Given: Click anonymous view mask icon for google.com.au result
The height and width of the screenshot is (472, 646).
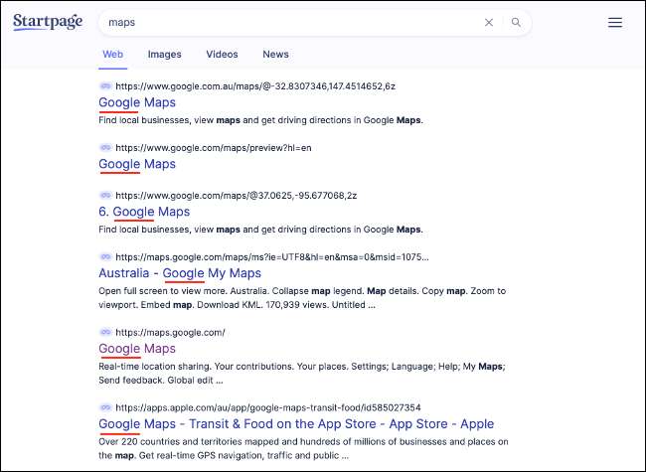Looking at the screenshot, I should 105,86.
